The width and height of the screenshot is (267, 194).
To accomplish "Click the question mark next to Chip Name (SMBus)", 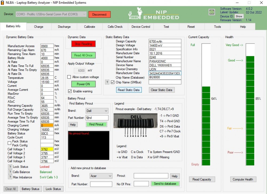I will (x=107, y=82).
